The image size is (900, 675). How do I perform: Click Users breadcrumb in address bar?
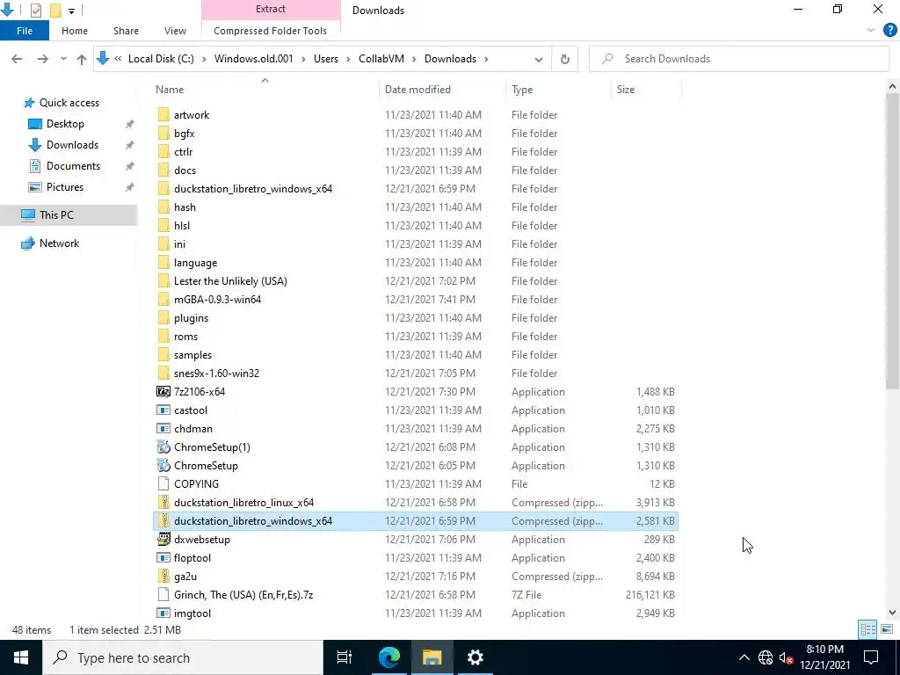(x=326, y=59)
